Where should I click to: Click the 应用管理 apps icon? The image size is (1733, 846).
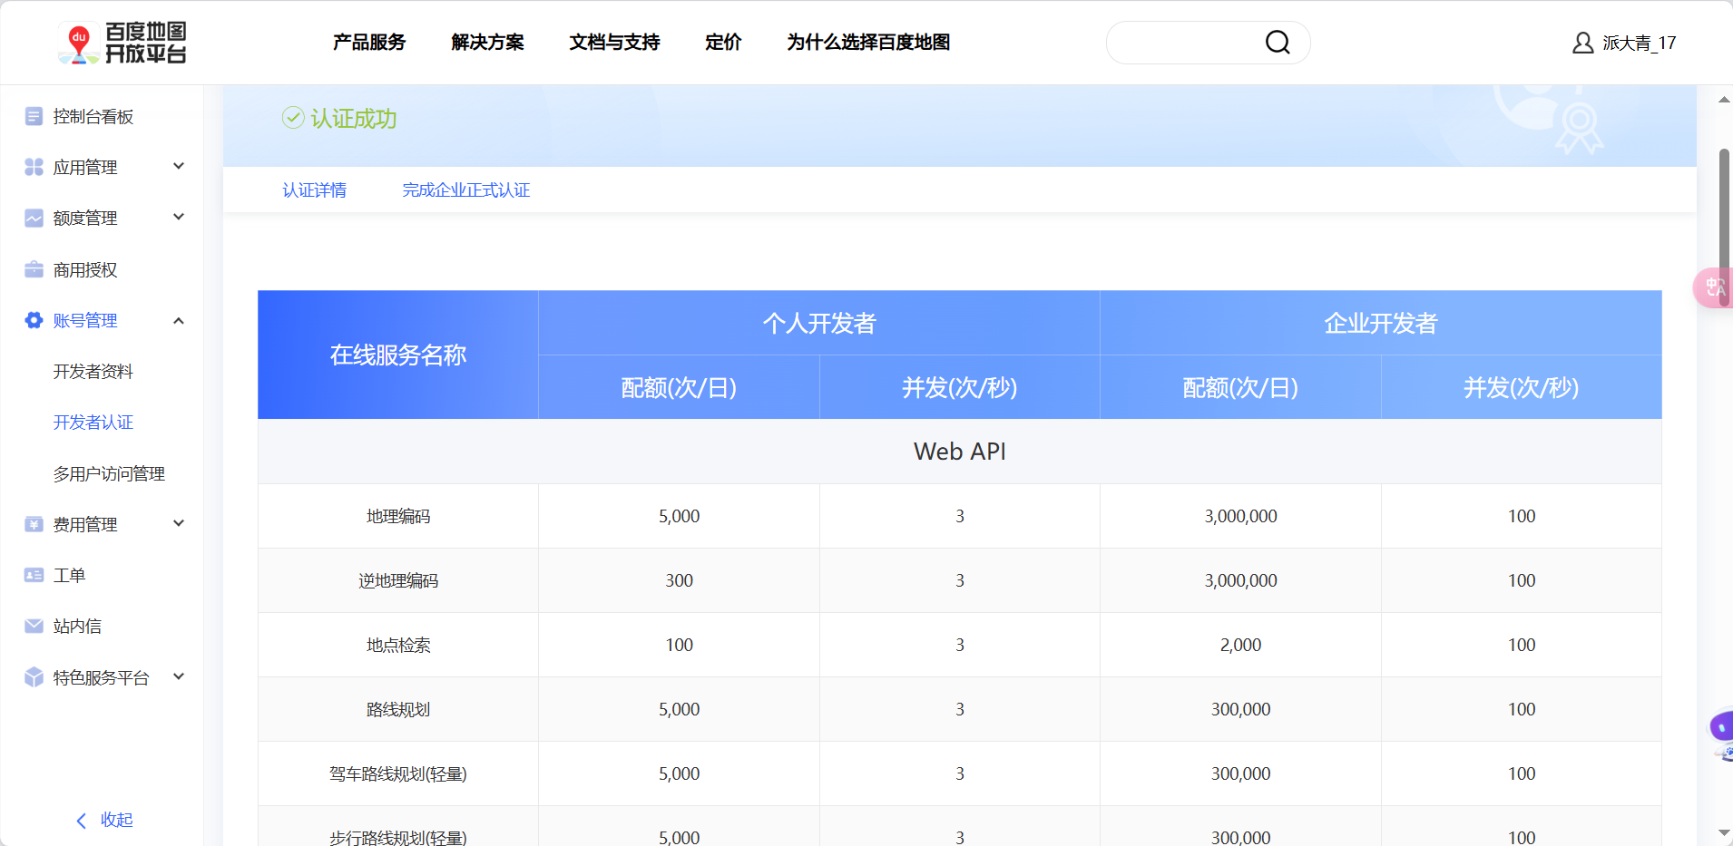point(34,167)
